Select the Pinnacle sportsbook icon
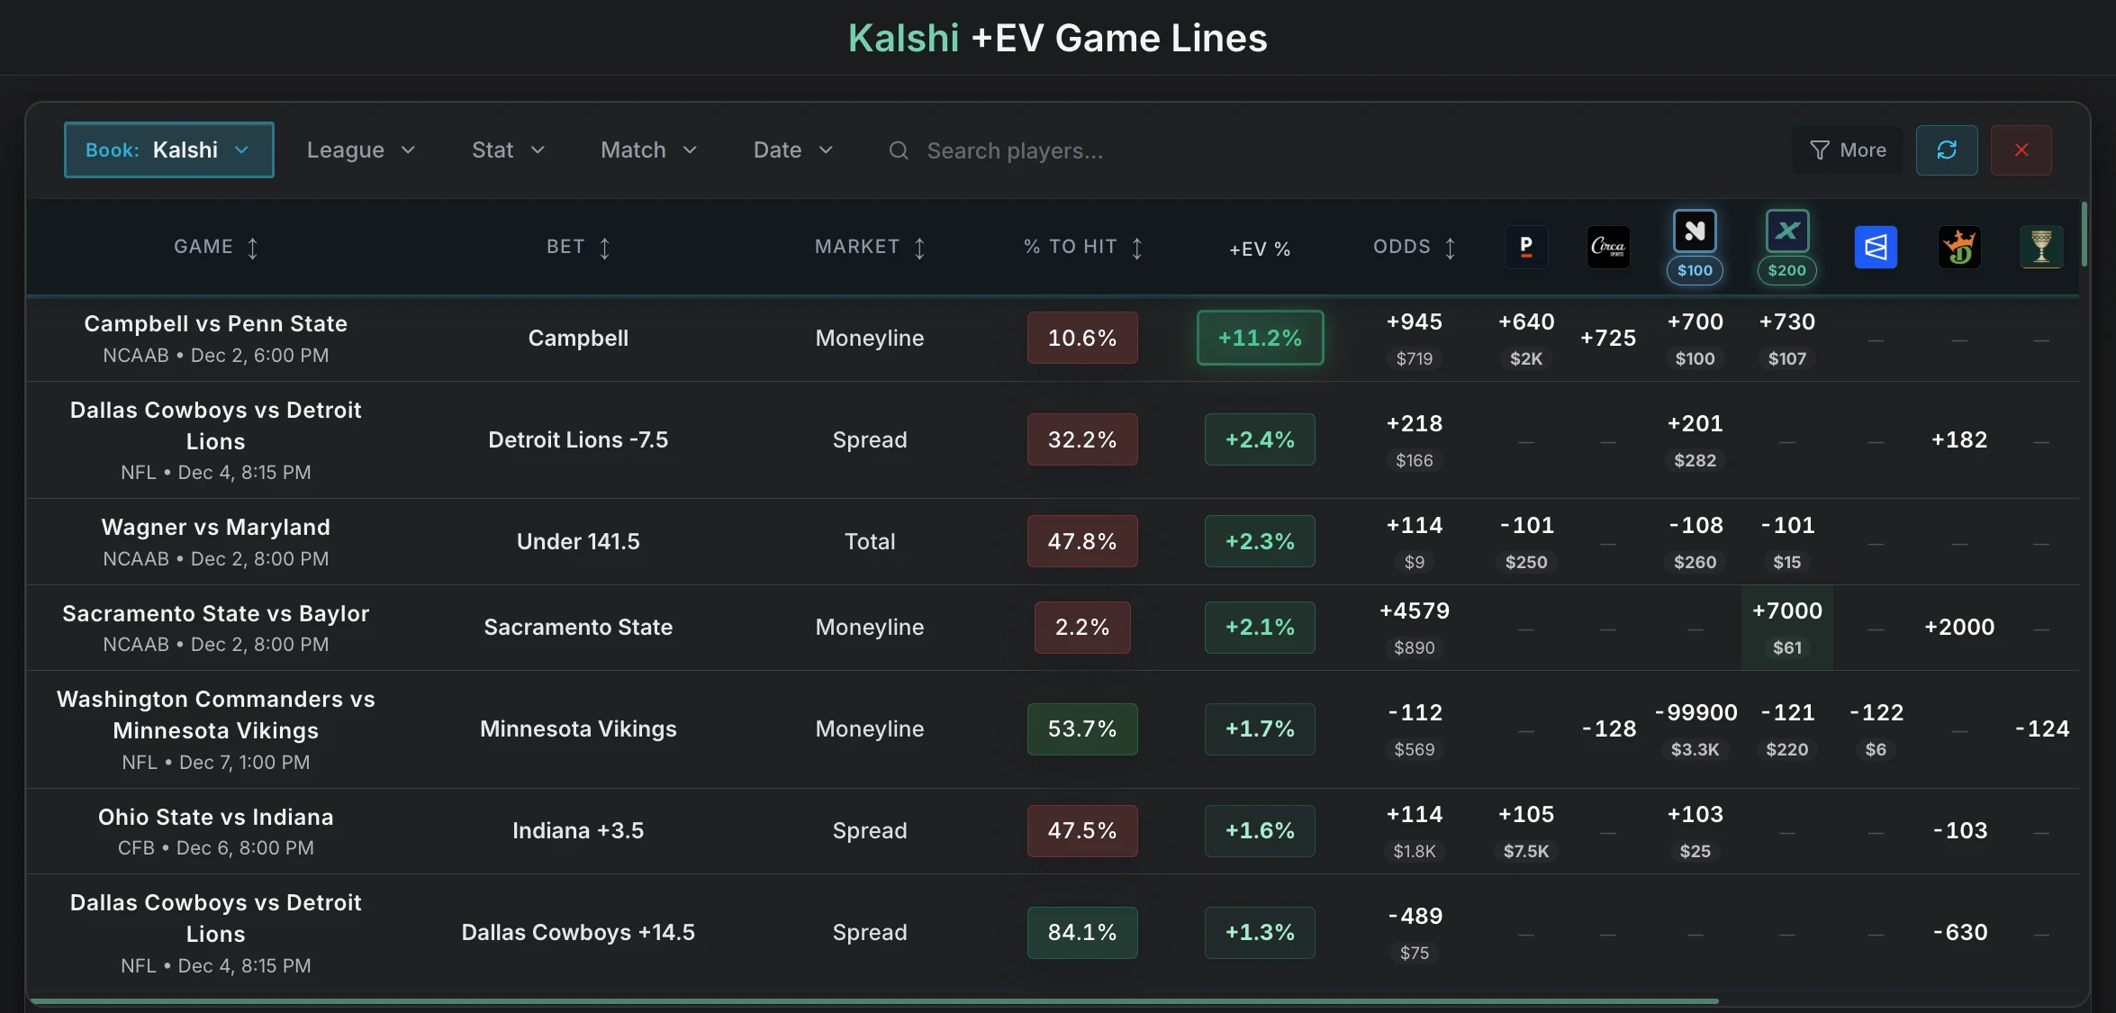The image size is (2116, 1013). [1525, 247]
